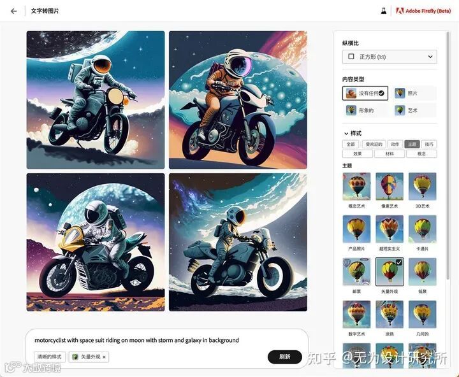Switch to the 受欢迎的 style tab
This screenshot has width=459, height=377.
coord(374,144)
